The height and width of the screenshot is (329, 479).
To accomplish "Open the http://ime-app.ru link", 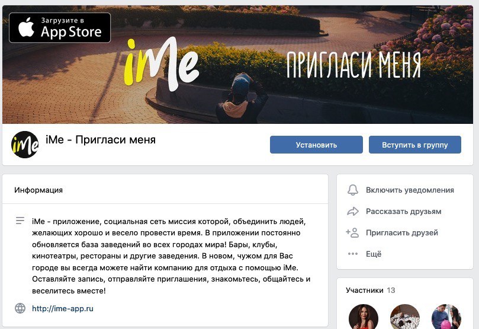I will pos(63,308).
